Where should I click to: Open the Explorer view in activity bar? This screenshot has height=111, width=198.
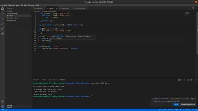(x=2, y=9)
